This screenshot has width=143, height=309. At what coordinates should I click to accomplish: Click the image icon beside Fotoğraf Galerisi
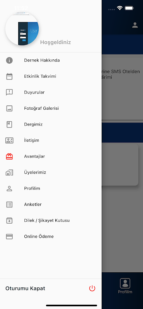9,109
